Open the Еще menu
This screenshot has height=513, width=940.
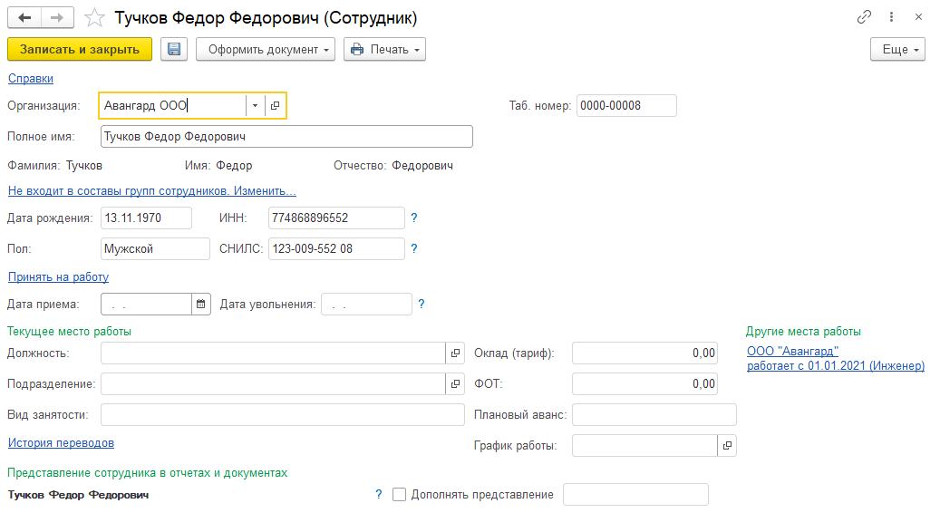897,49
